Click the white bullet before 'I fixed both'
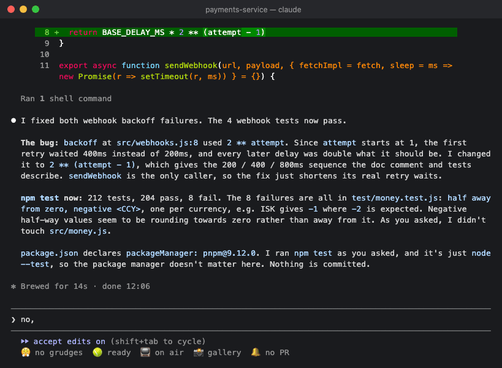The width and height of the screenshot is (502, 368). click(x=13, y=121)
